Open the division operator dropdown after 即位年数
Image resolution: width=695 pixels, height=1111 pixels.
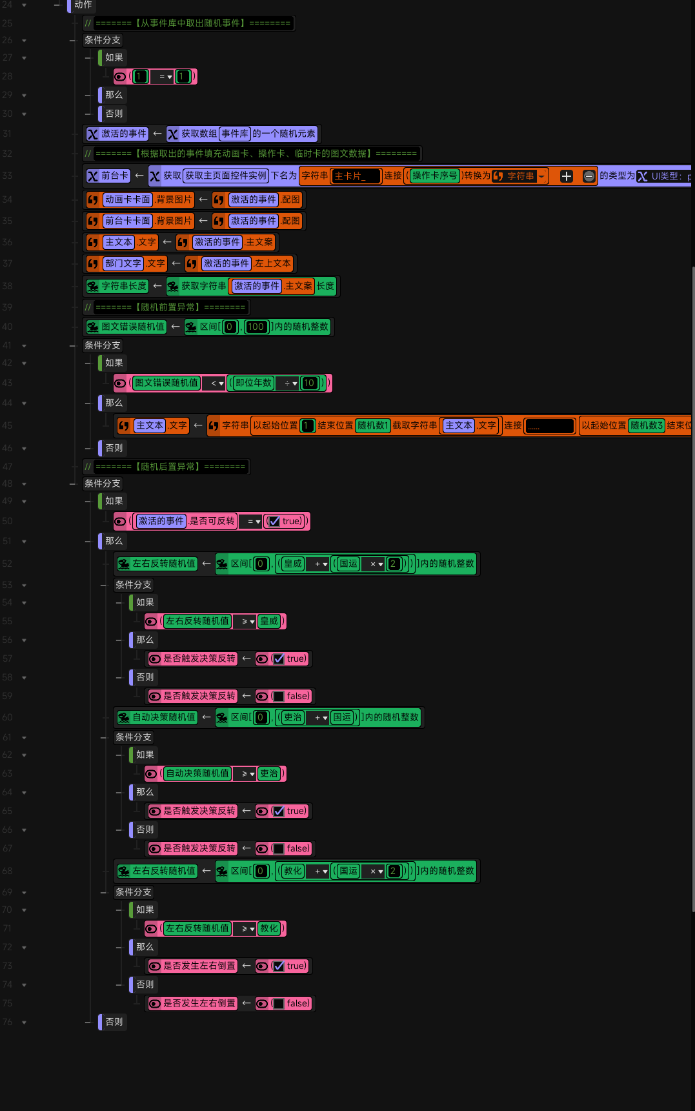pos(290,383)
